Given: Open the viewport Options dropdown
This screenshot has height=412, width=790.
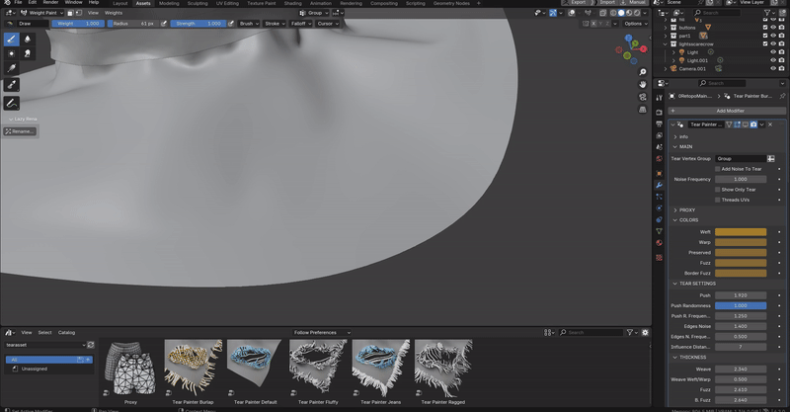Looking at the screenshot, I should [x=636, y=23].
